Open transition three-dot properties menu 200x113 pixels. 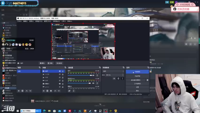click(122, 78)
